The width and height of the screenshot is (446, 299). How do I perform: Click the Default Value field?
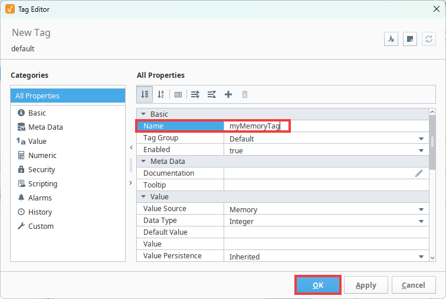[x=326, y=232]
